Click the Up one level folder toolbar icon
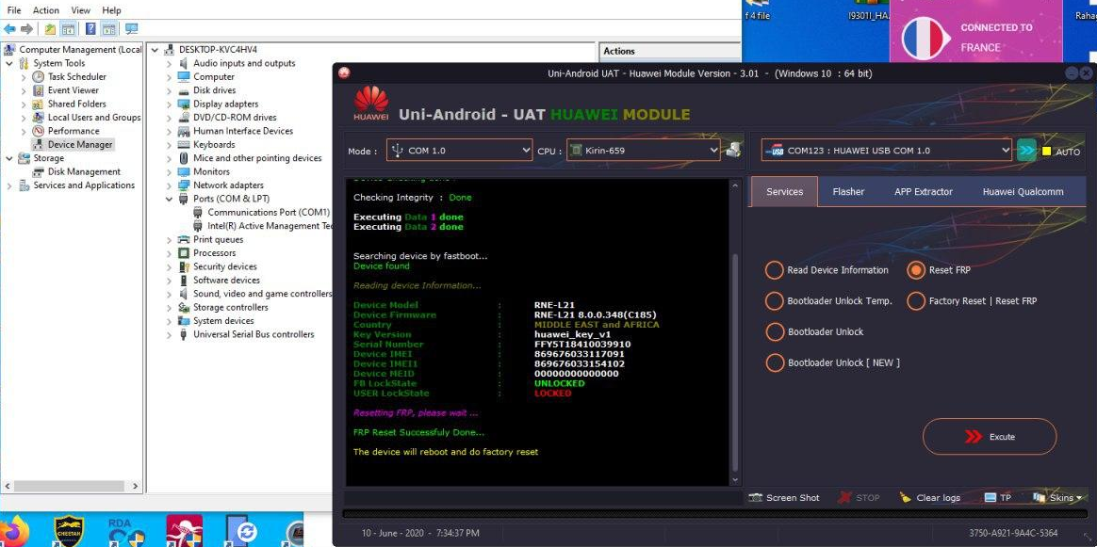Screen dimensions: 1097x547 point(50,28)
